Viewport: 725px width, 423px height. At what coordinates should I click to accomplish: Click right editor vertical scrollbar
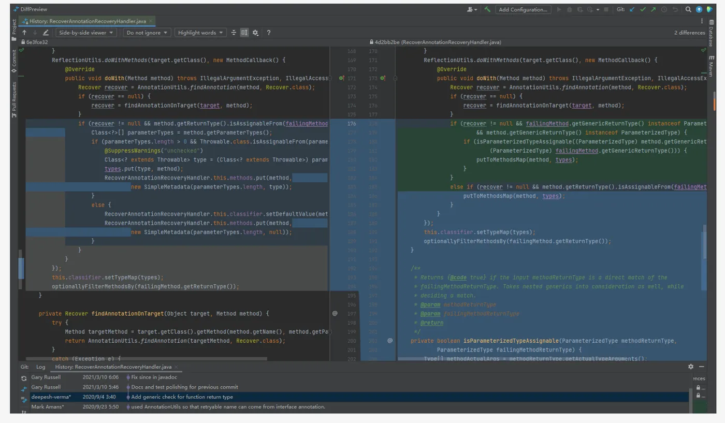(x=704, y=242)
